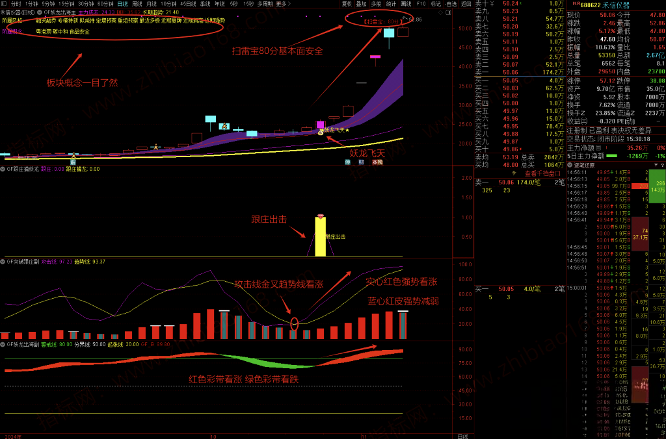Collapse the GF妖龙出海主 indicator circle icon
This screenshot has width=666, height=439.
(40, 12)
